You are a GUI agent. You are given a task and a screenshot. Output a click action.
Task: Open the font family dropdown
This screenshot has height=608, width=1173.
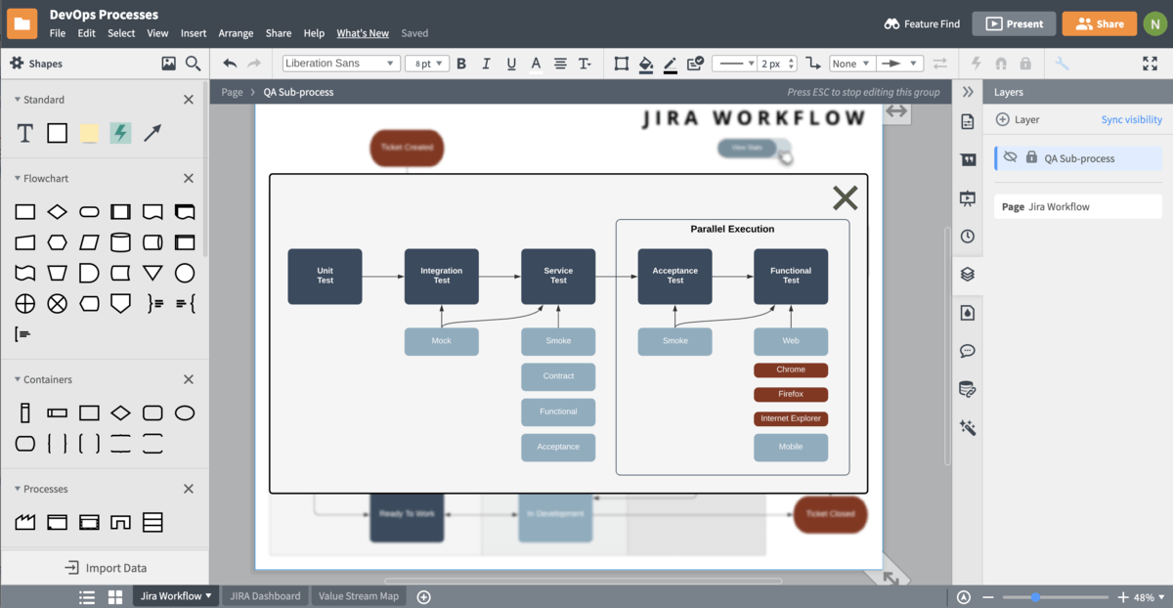pyautogui.click(x=340, y=63)
